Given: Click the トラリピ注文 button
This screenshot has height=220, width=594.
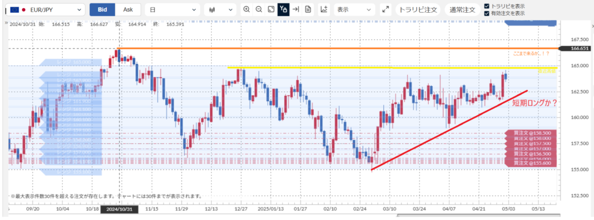Looking at the screenshot, I should (x=418, y=10).
